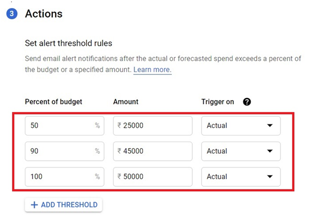Click the Actions section heading

pos(44,14)
